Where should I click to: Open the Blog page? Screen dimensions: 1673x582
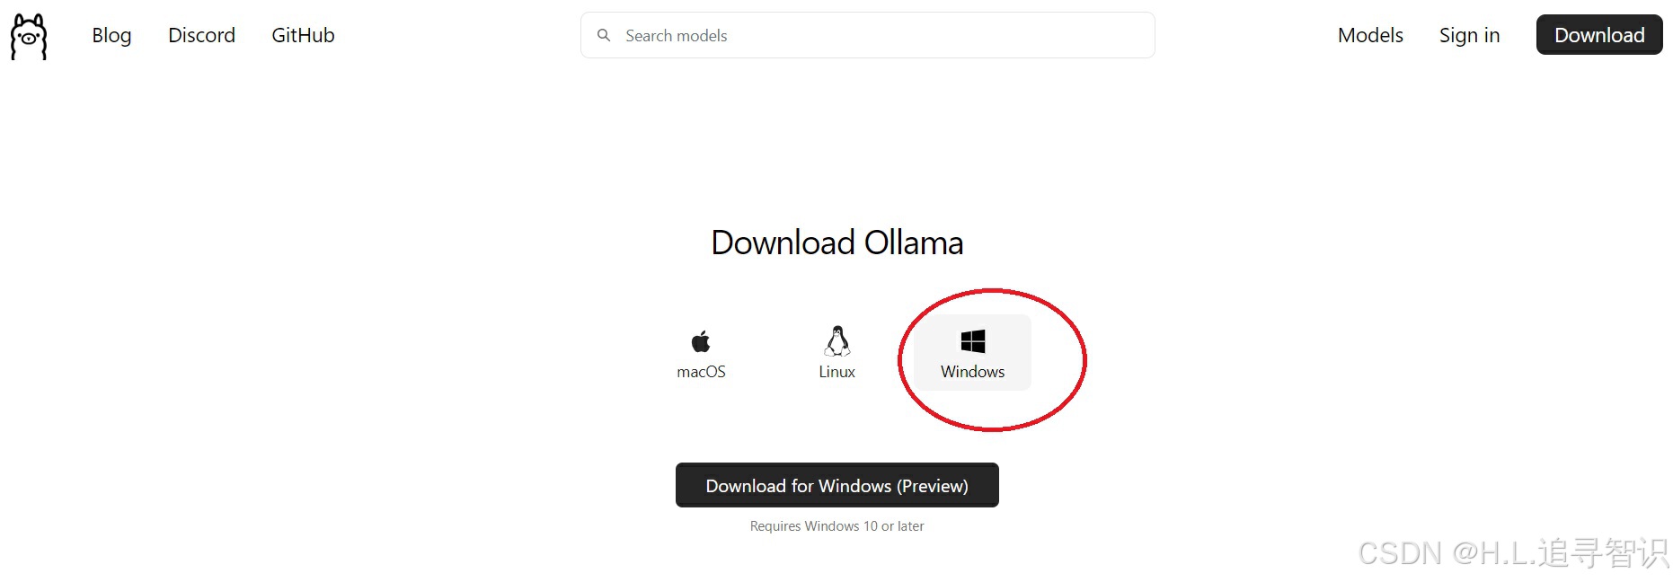(x=111, y=35)
